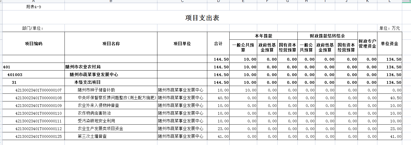Select 合计 value 23.00 in 农业生产发展类项目资金 row
The image size is (411, 145).
click(218, 128)
